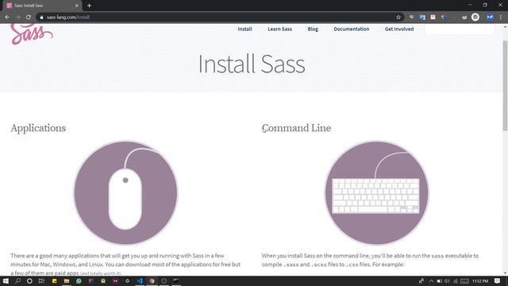Screen dimensions: 508x286
Task: Click the blue profile avatar in Chrome toolbar
Action: click(x=490, y=17)
